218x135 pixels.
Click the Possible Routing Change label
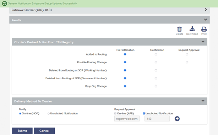click(92, 62)
